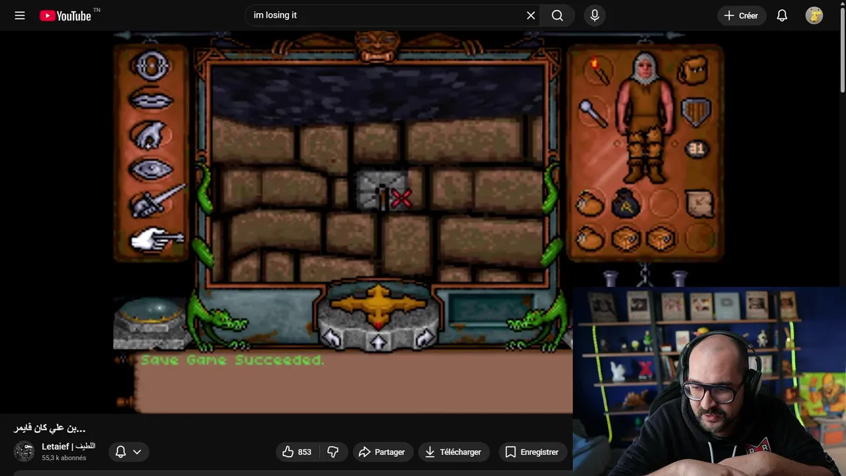Click the move-forward arrow below compass
Screen dimensions: 846x476
coord(377,342)
